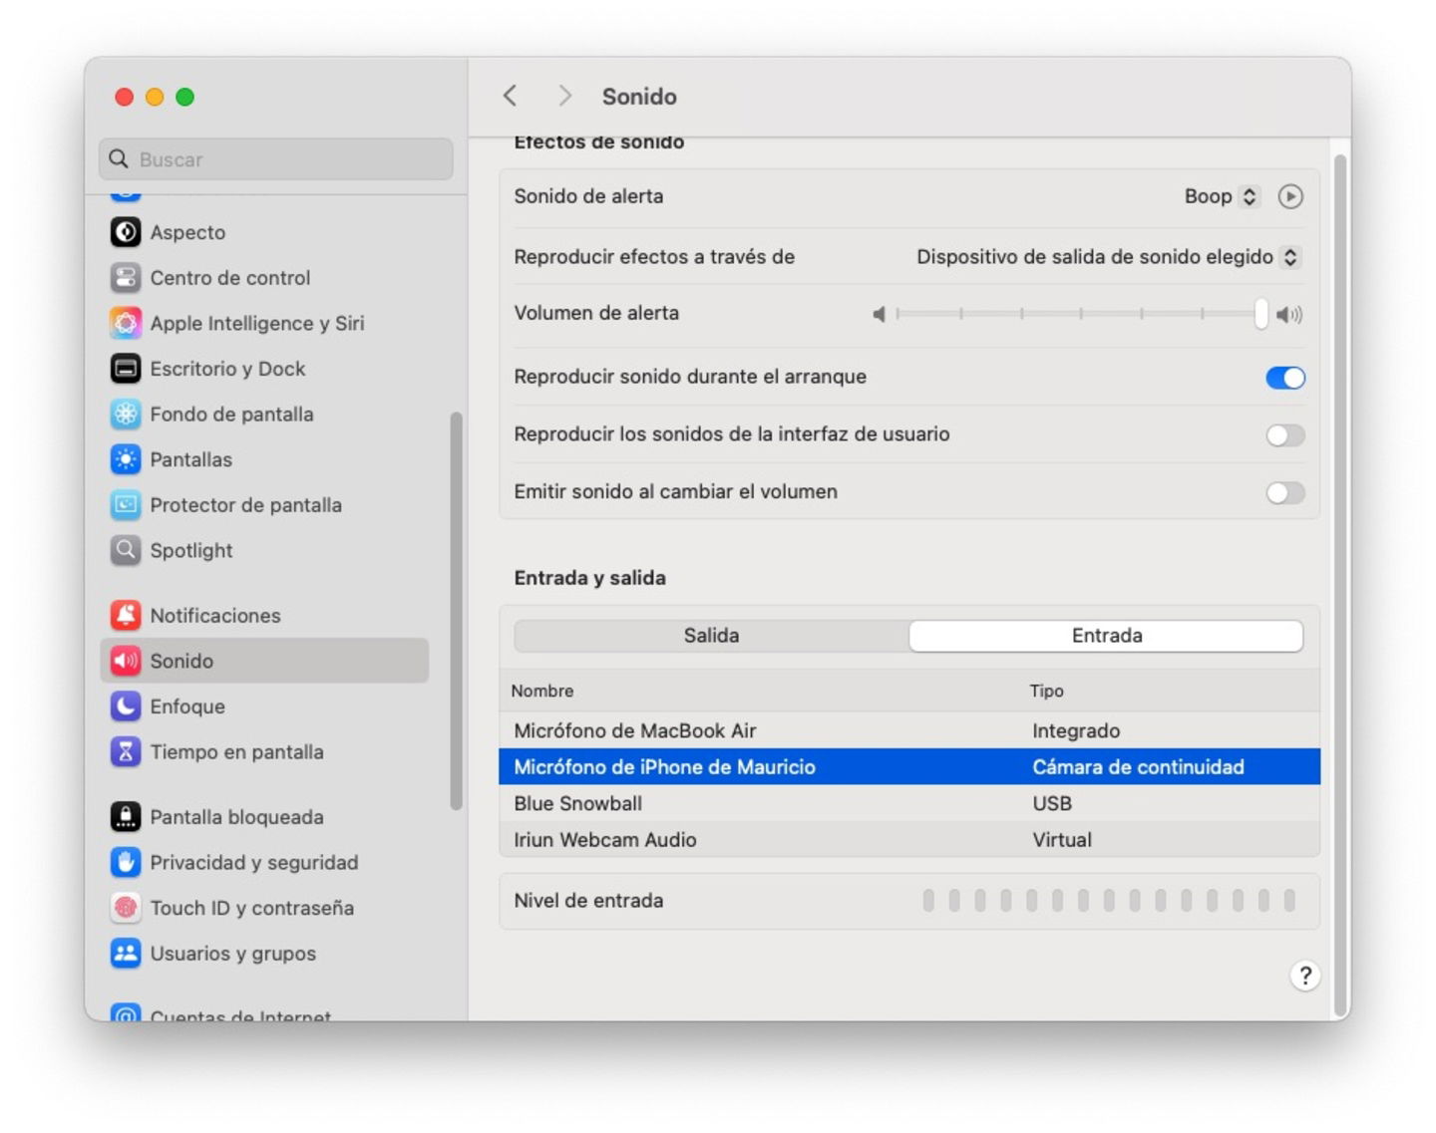Viewport: 1436px width, 1133px height.
Task: Click the Buscar search field
Action: 276,159
